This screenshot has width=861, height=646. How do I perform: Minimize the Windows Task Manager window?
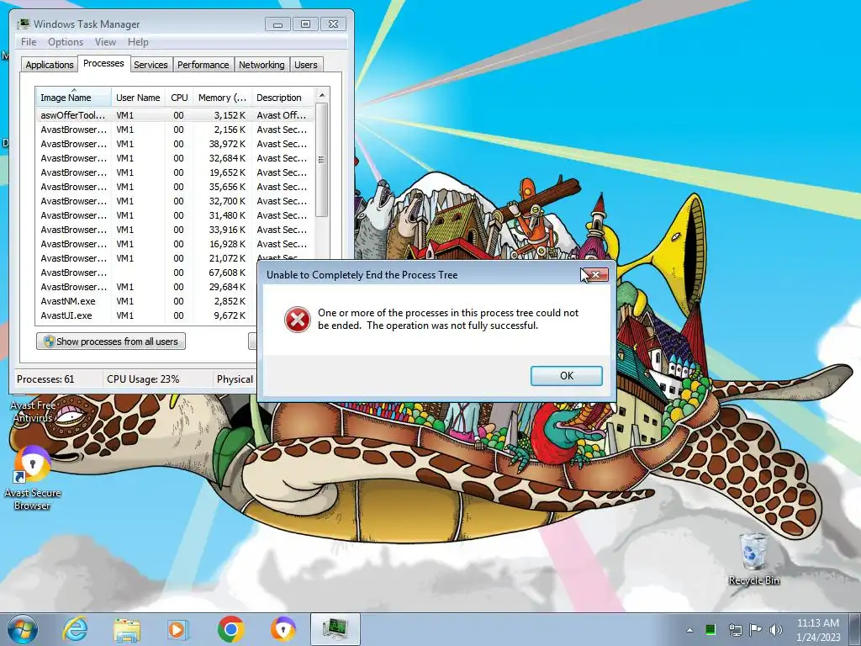point(277,24)
